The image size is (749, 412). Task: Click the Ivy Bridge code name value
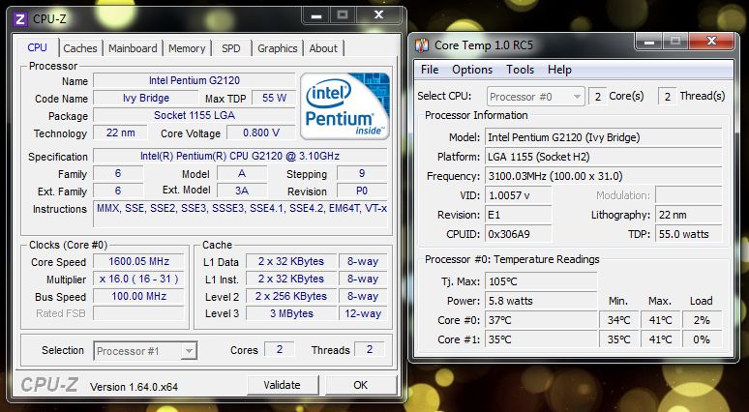[146, 98]
